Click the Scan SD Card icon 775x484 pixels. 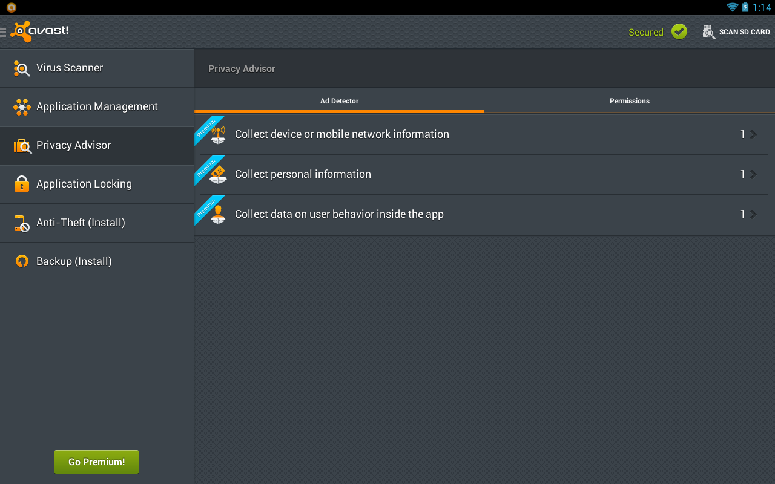(x=708, y=32)
